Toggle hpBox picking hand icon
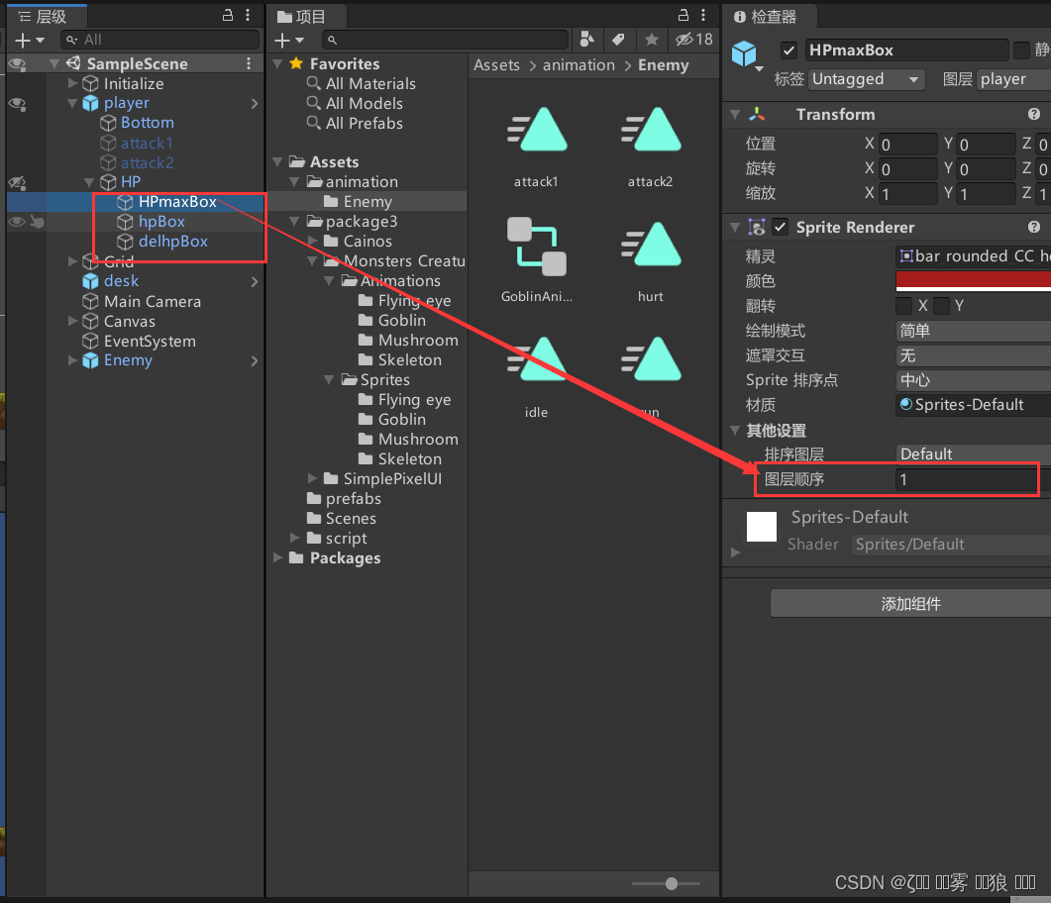 pos(37,222)
